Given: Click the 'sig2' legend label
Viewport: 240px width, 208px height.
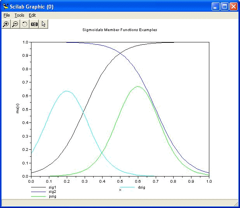Looking at the screenshot, I should pyautogui.click(x=52, y=192).
